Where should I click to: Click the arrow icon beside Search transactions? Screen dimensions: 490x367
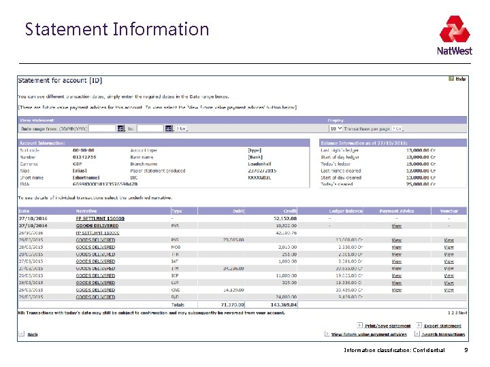point(417,334)
